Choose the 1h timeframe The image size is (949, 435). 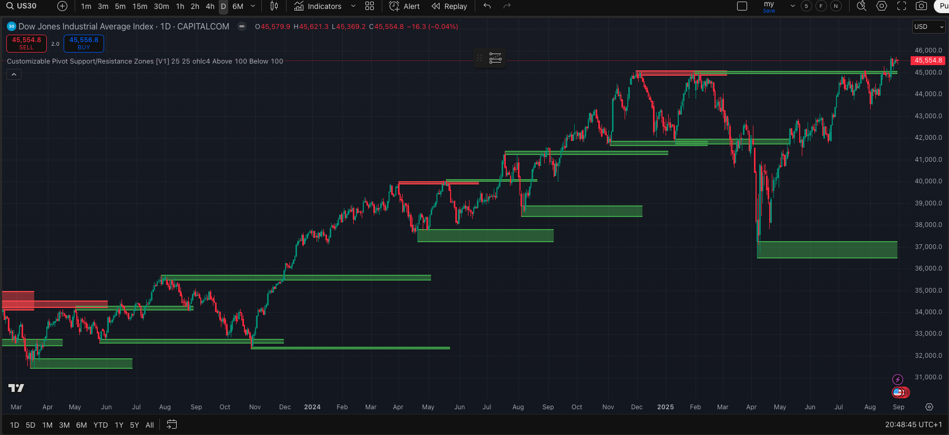point(180,6)
